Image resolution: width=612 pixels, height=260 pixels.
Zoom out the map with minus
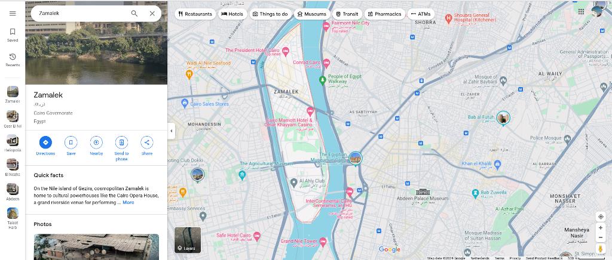pos(601,237)
